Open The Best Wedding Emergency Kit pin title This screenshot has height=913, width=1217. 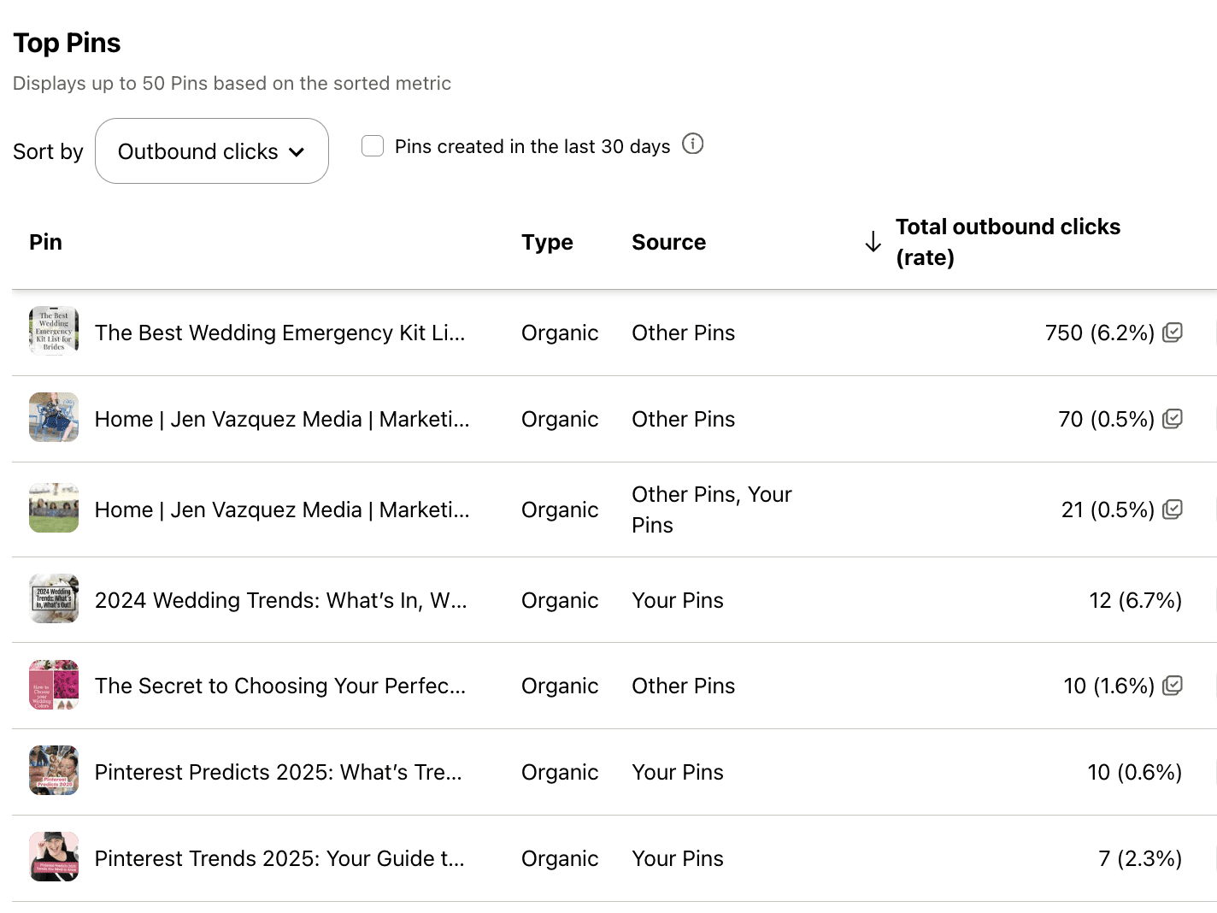280,333
